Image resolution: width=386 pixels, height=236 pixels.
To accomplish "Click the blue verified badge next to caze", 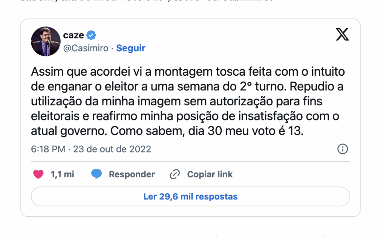I will pos(90,35).
